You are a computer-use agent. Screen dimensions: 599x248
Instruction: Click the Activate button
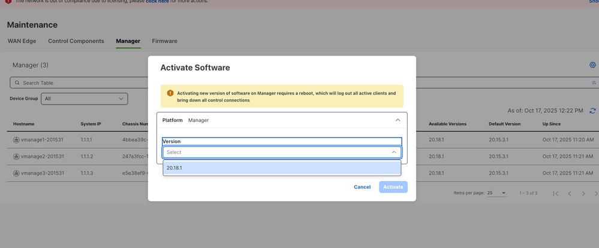point(393,187)
